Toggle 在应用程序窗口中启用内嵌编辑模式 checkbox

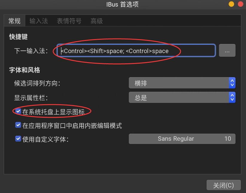tap(18, 125)
